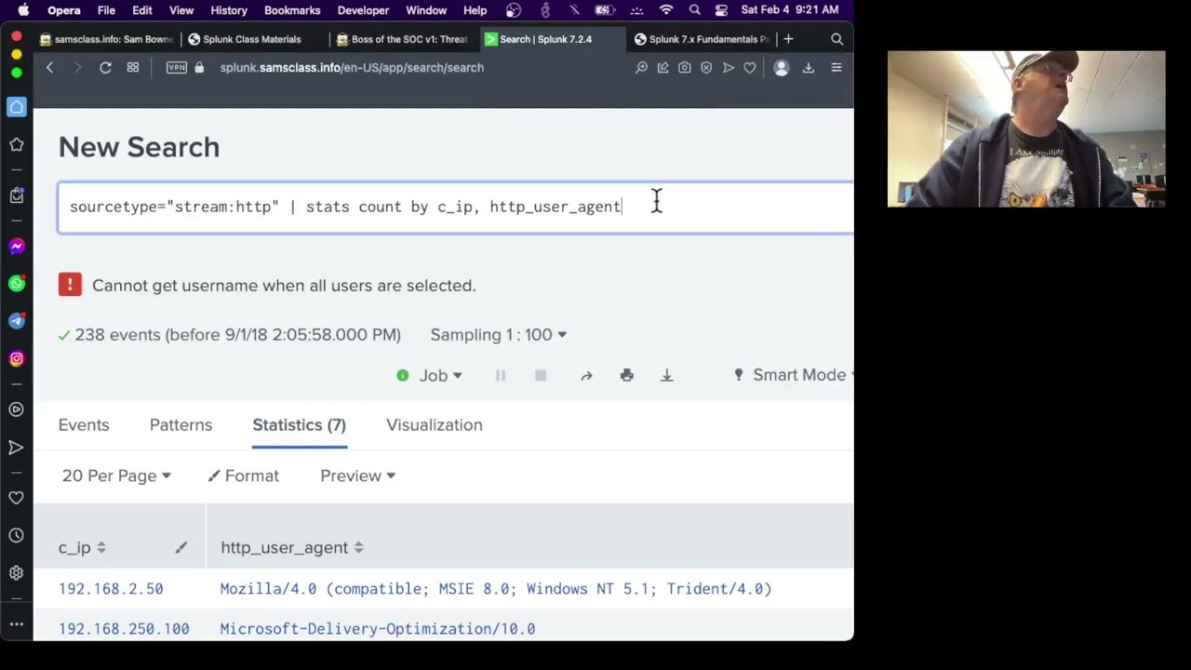Open the browser downloads icon
1191x670 pixels.
(x=809, y=67)
